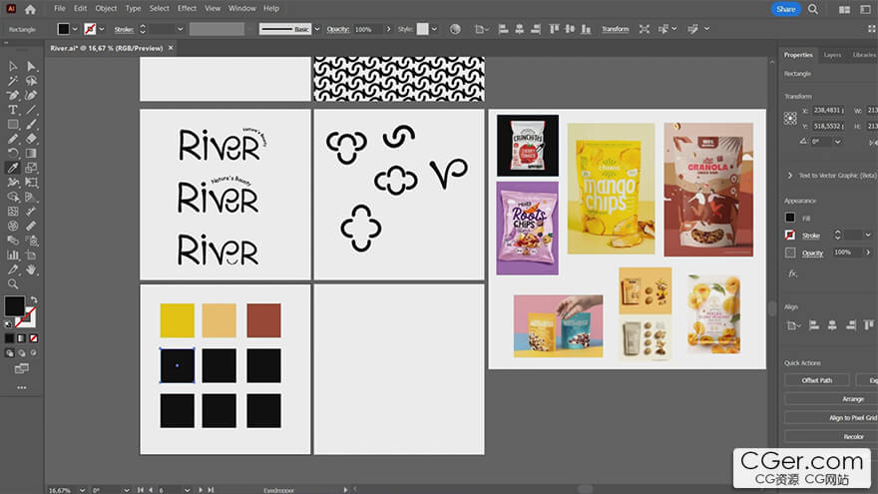The width and height of the screenshot is (878, 494).
Task: Select the Zoom tool
Action: (x=13, y=284)
